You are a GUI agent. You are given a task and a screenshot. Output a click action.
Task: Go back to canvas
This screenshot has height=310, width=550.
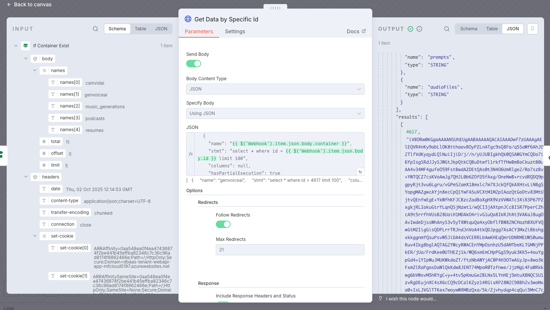coord(29,4)
